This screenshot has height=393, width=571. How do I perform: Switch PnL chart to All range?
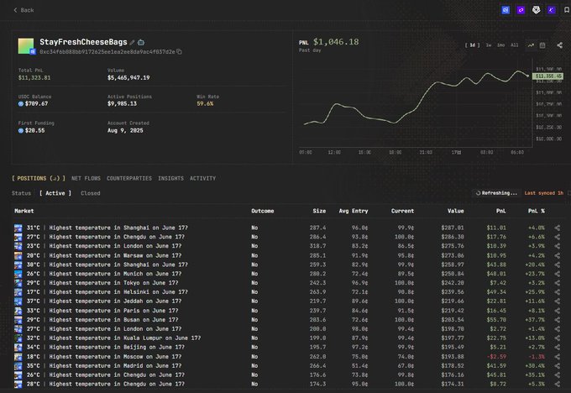coord(514,45)
